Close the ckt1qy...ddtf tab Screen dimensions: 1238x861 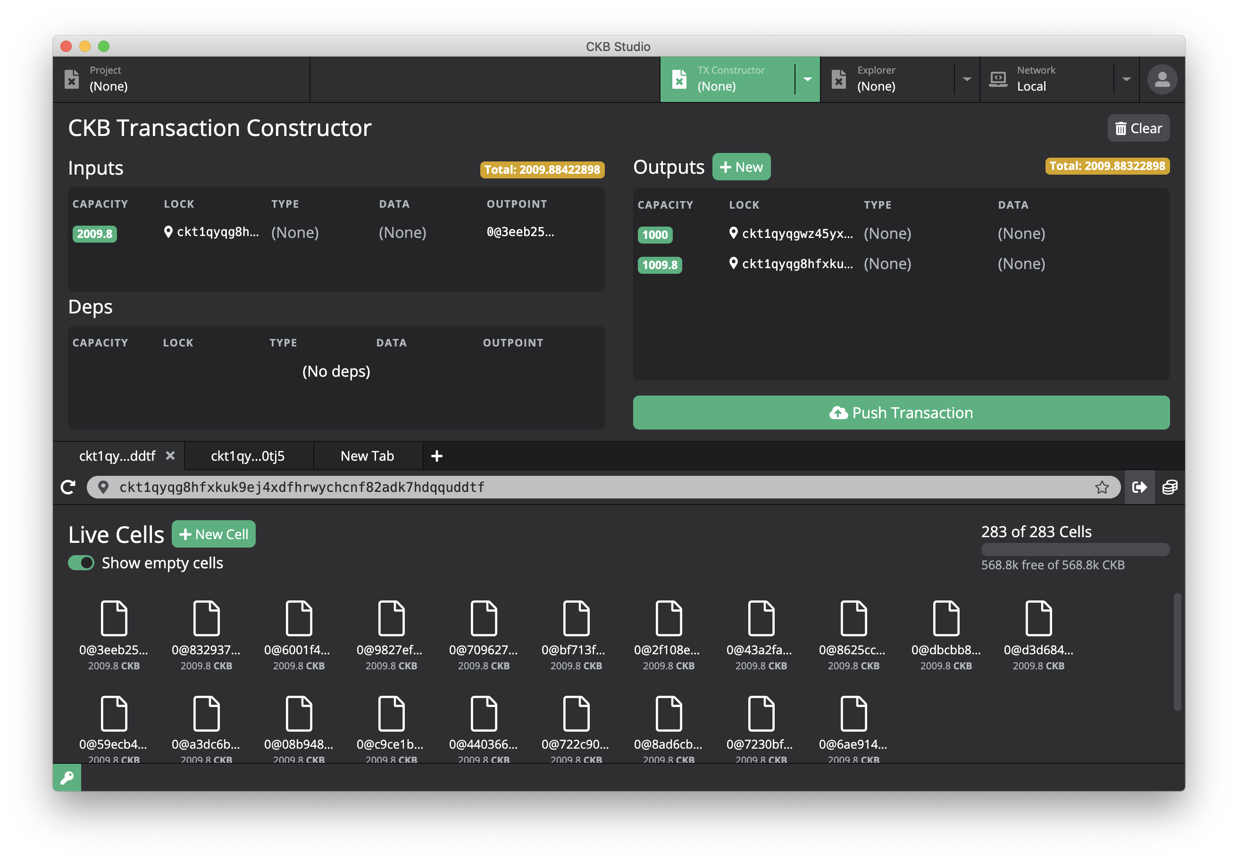(x=170, y=456)
